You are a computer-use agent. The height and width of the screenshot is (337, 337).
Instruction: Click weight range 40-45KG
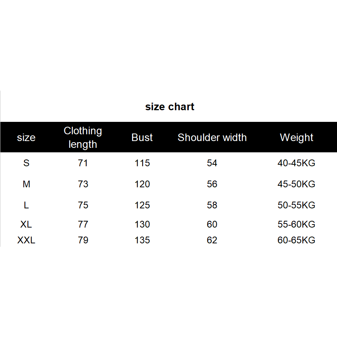coord(296,163)
